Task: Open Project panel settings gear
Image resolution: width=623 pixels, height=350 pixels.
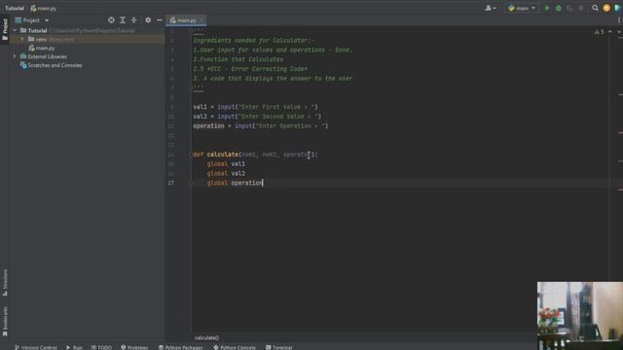Action: click(148, 19)
